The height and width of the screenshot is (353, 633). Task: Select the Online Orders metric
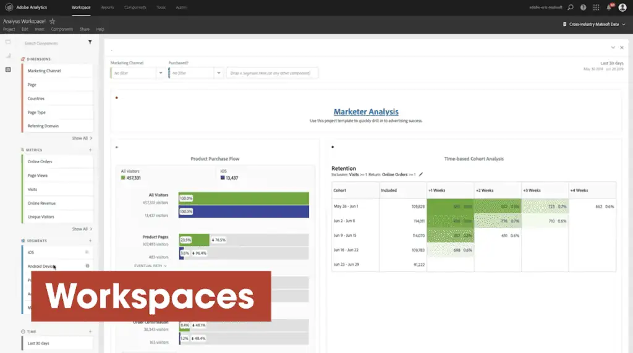(x=57, y=161)
